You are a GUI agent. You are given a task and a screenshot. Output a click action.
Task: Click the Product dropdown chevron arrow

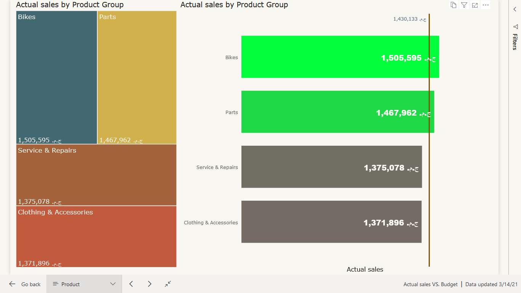point(113,284)
